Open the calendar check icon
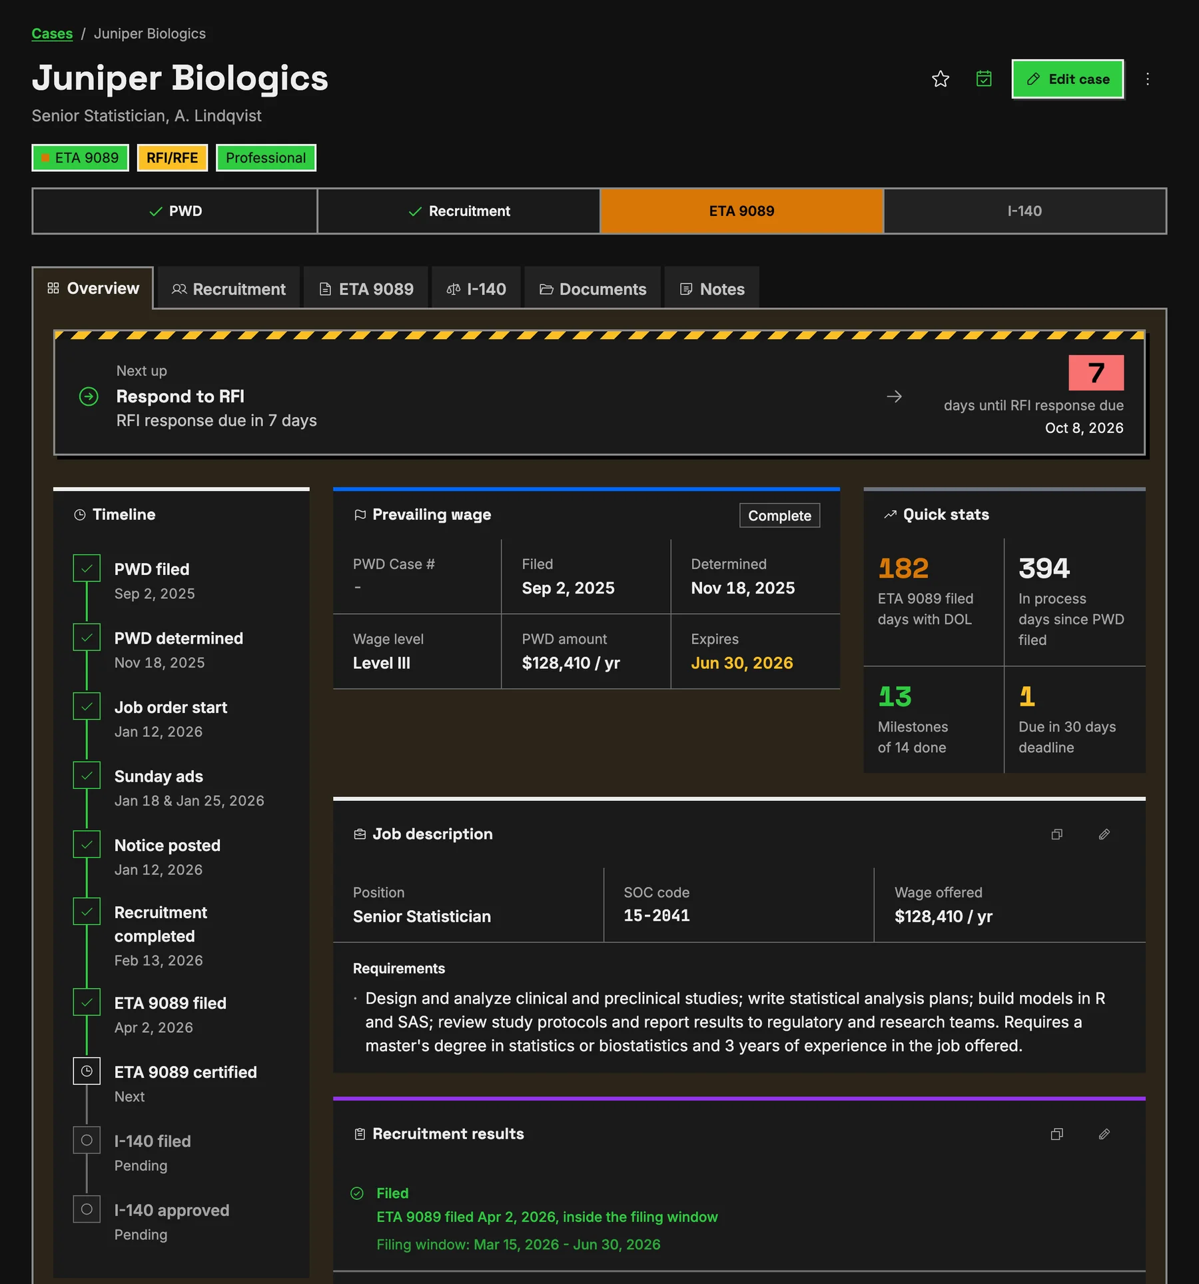This screenshot has height=1284, width=1199. point(983,79)
